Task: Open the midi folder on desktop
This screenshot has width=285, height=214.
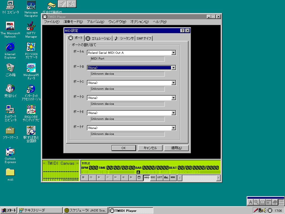Action: [10, 175]
